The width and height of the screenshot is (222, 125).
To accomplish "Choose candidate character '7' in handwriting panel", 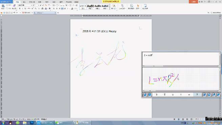I will tap(197, 95).
